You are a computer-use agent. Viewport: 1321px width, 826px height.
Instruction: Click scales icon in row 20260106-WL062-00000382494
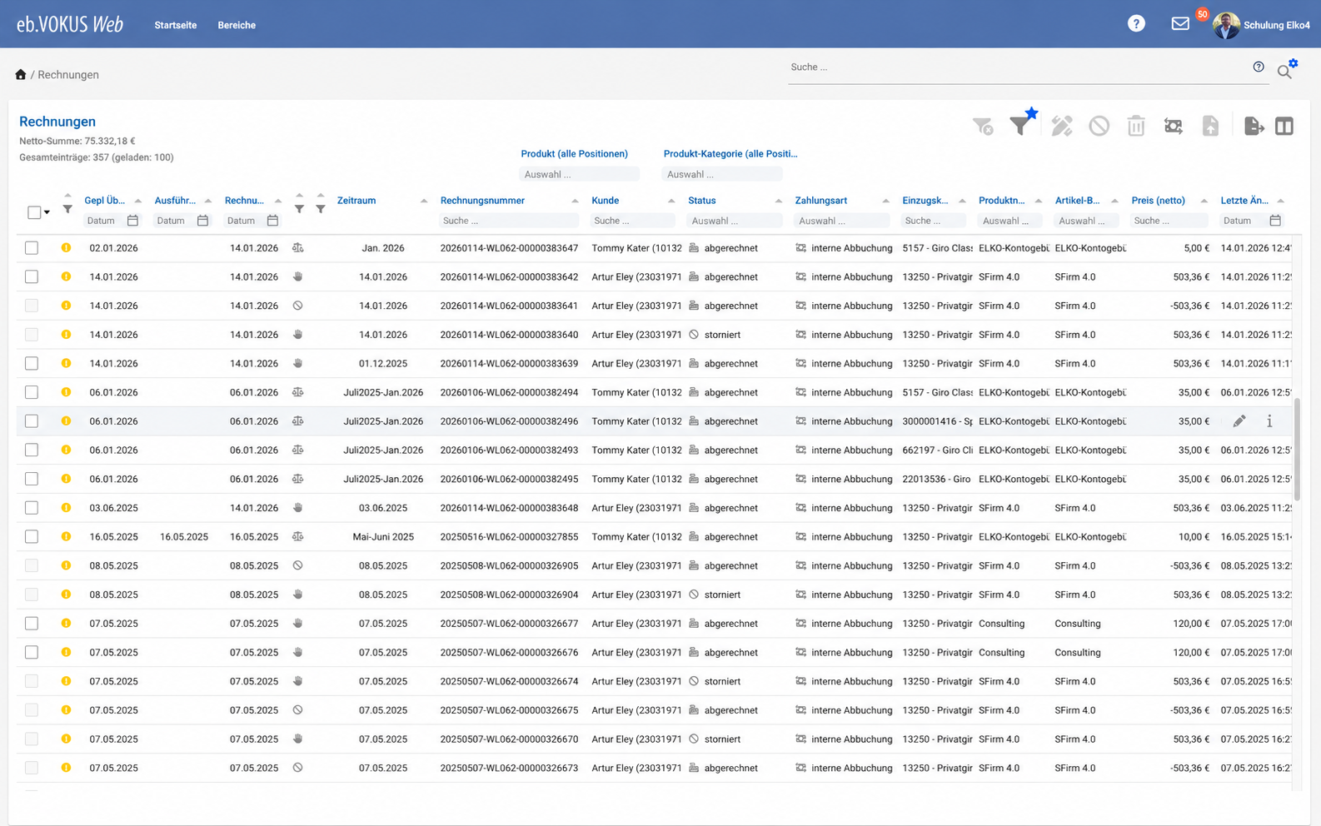[297, 392]
